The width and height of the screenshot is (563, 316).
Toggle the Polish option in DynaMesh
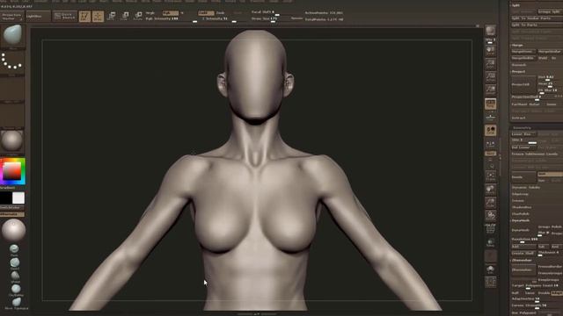[x=557, y=227]
